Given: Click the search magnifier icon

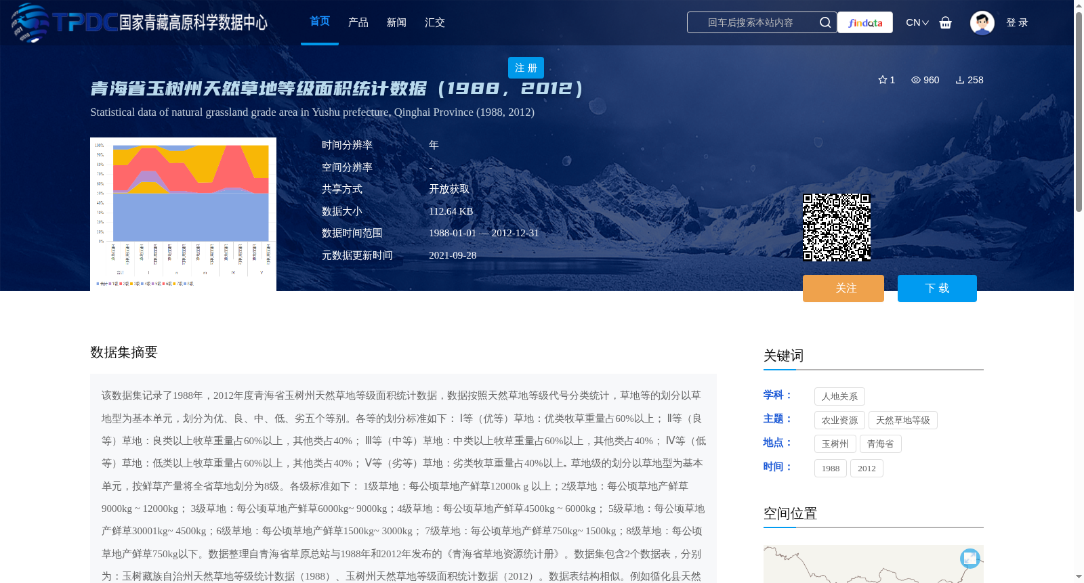Looking at the screenshot, I should pos(825,22).
